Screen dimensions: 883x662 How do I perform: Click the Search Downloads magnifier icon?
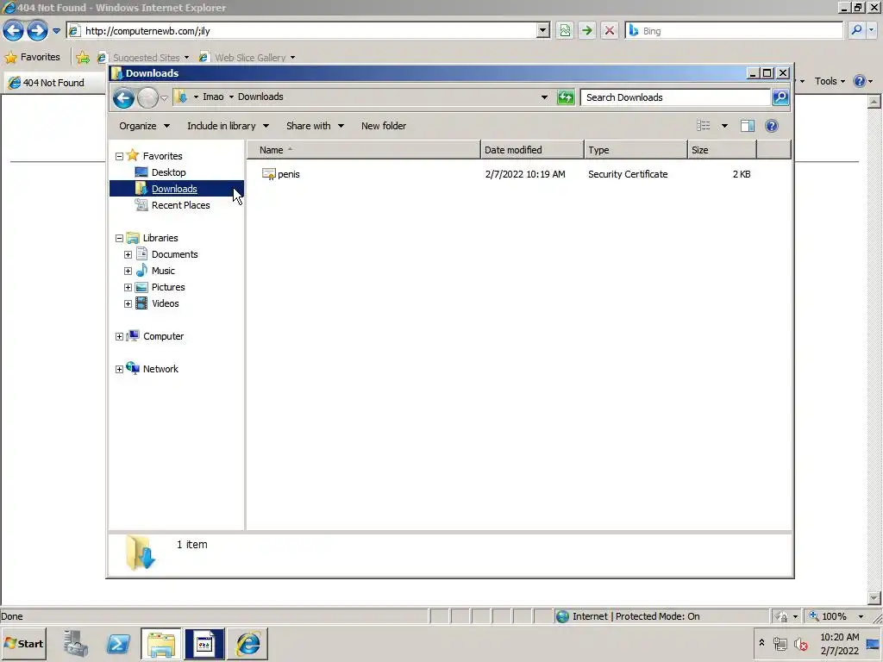point(780,97)
